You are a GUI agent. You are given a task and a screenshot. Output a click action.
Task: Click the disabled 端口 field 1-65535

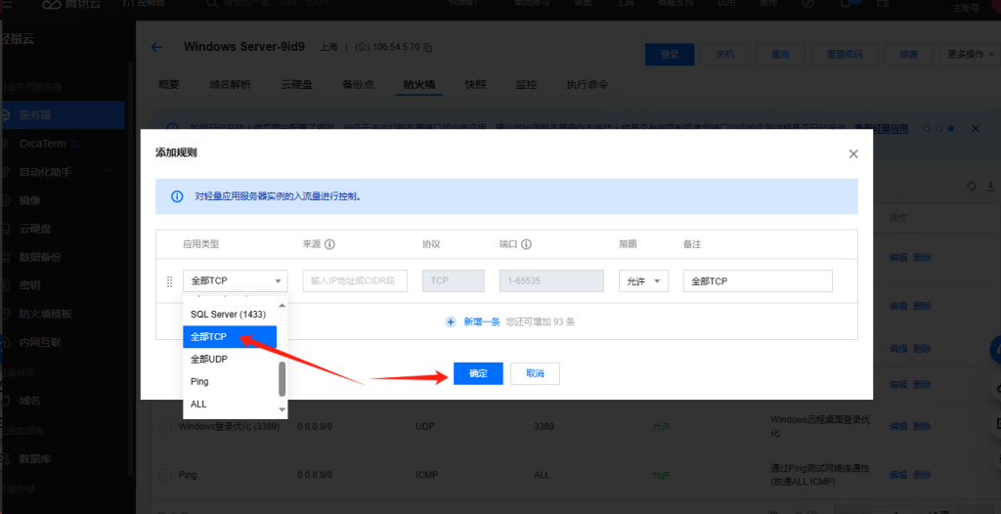551,281
